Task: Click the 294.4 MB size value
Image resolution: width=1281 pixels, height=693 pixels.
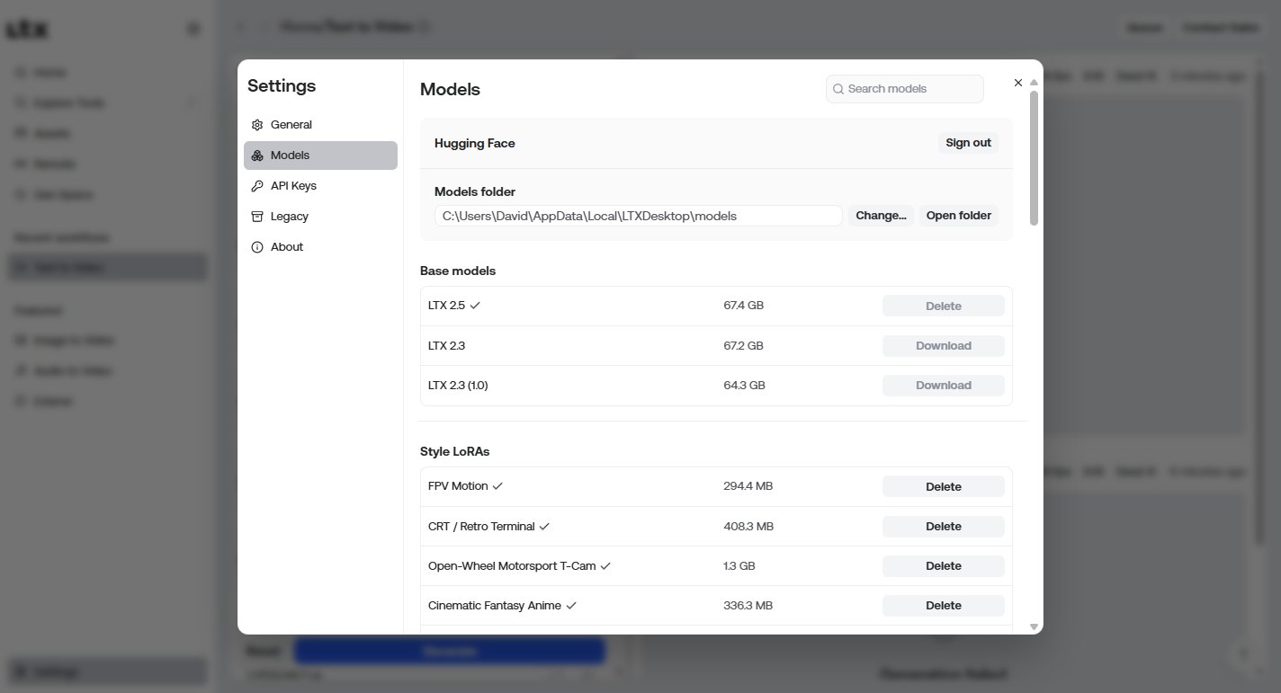Action: click(748, 486)
